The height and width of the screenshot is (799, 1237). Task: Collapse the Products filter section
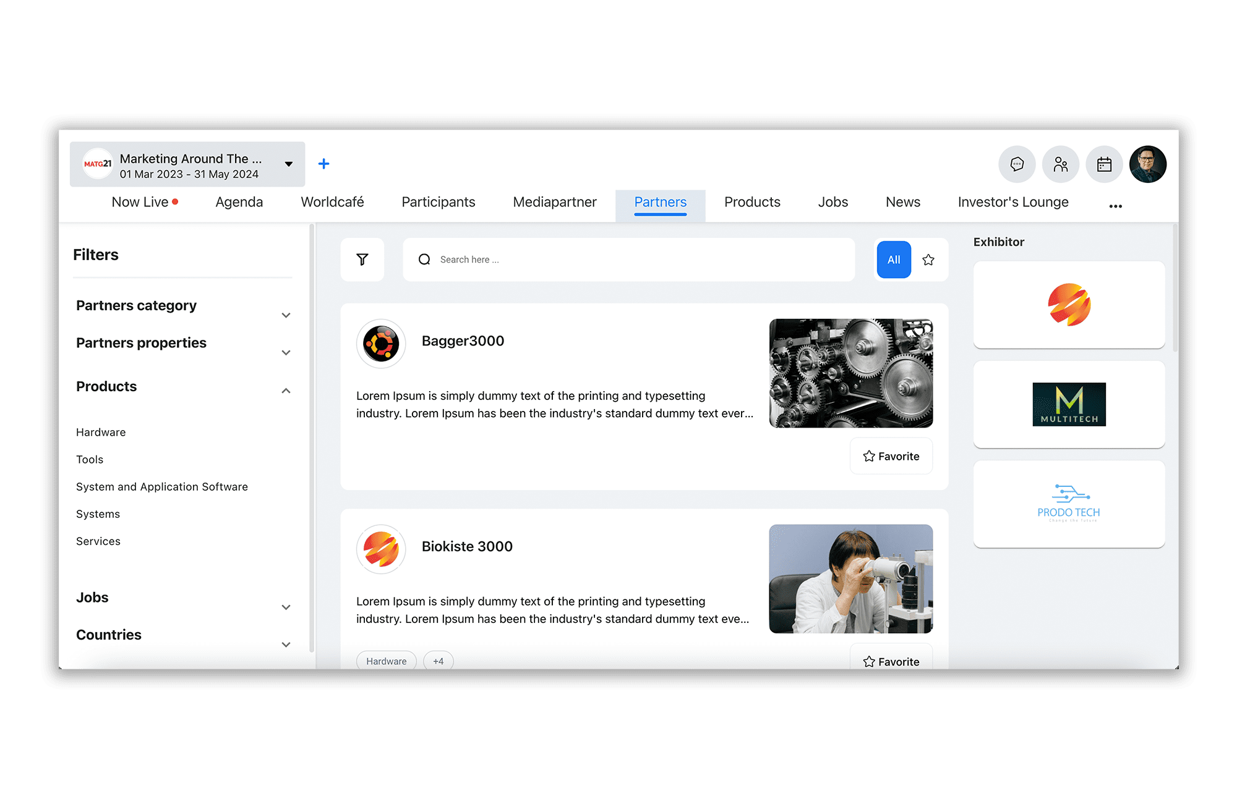coord(286,391)
